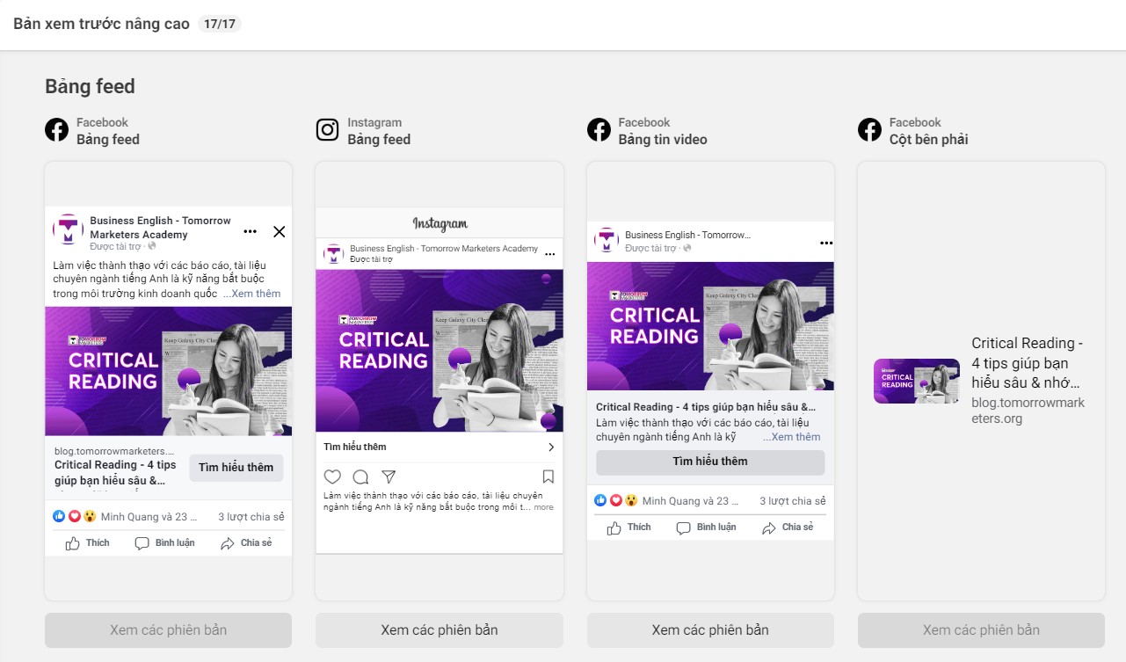Click 3 lượt chia sẻ in Facebook feed preview
This screenshot has width=1126, height=662.
click(251, 517)
